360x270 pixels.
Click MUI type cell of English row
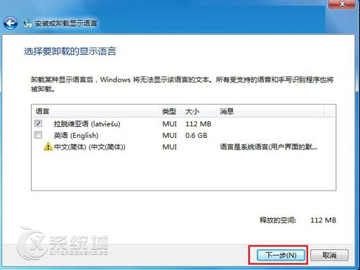[170, 136]
